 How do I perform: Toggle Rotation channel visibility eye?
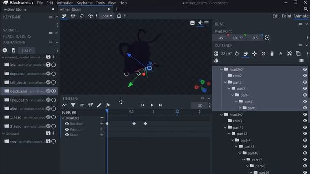click(67, 124)
